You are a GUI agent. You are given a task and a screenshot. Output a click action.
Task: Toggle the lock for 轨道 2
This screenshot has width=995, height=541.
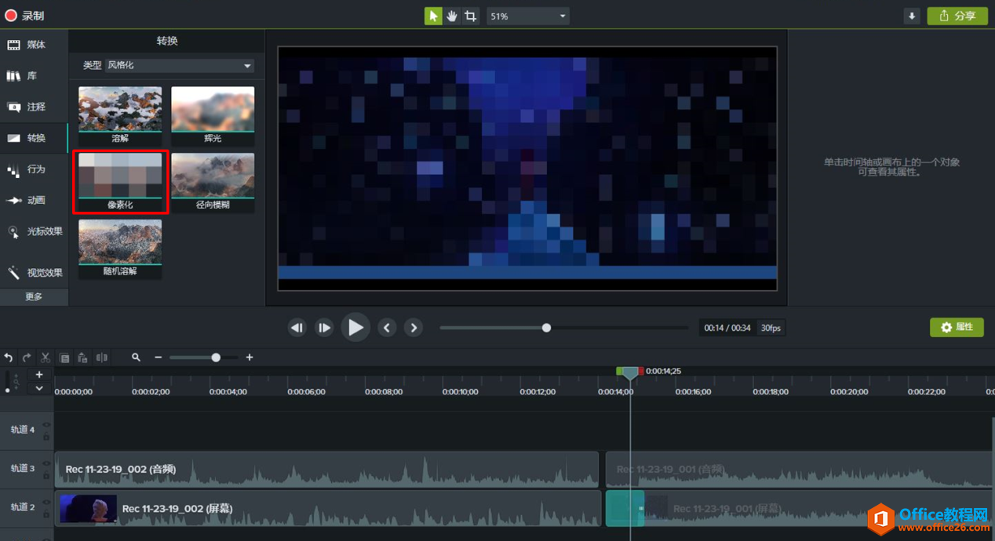click(x=46, y=514)
